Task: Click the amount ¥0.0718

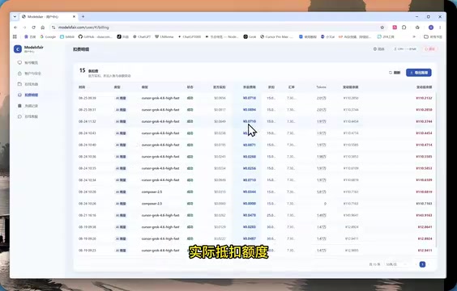Action: [x=250, y=99]
